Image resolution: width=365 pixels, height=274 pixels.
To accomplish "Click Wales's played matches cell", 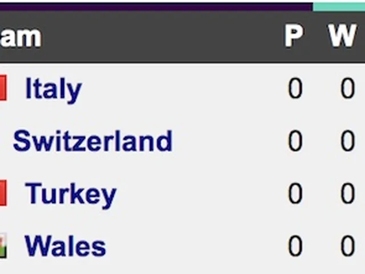I will [295, 247].
